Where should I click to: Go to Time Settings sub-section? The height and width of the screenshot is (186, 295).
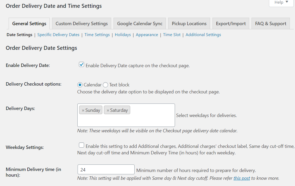coord(97,35)
